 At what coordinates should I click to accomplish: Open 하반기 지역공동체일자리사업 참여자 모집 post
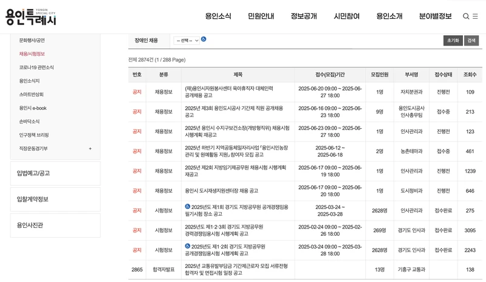pyautogui.click(x=236, y=151)
